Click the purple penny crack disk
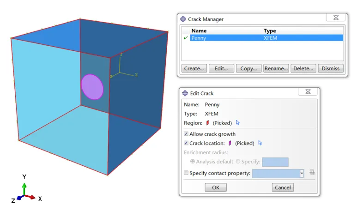Viewport: 351px width, 211px height. point(92,87)
